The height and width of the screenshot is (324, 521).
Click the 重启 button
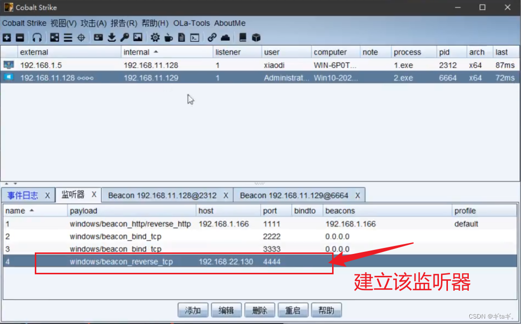[x=293, y=311]
